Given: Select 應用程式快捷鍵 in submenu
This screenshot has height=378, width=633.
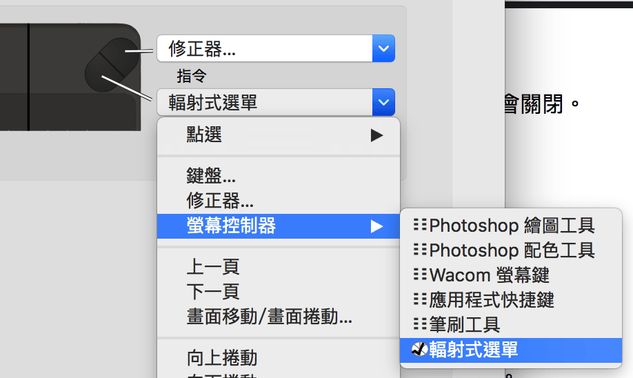Looking at the screenshot, I should [x=511, y=300].
